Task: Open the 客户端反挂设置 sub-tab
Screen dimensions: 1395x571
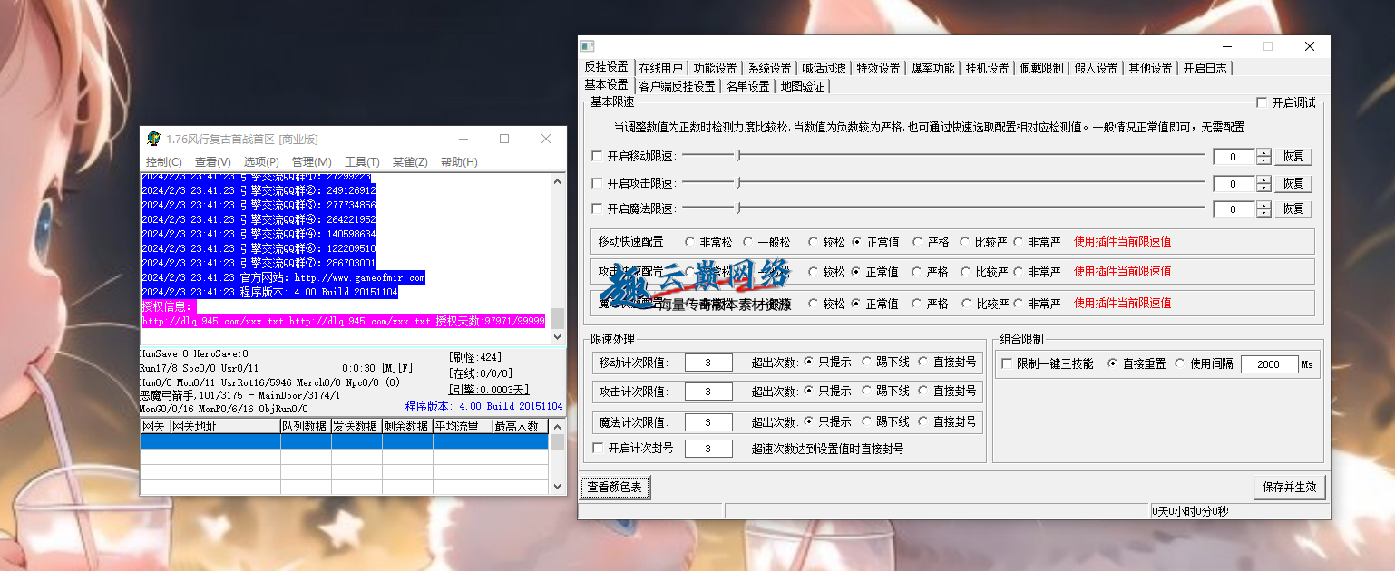Action: tap(677, 86)
